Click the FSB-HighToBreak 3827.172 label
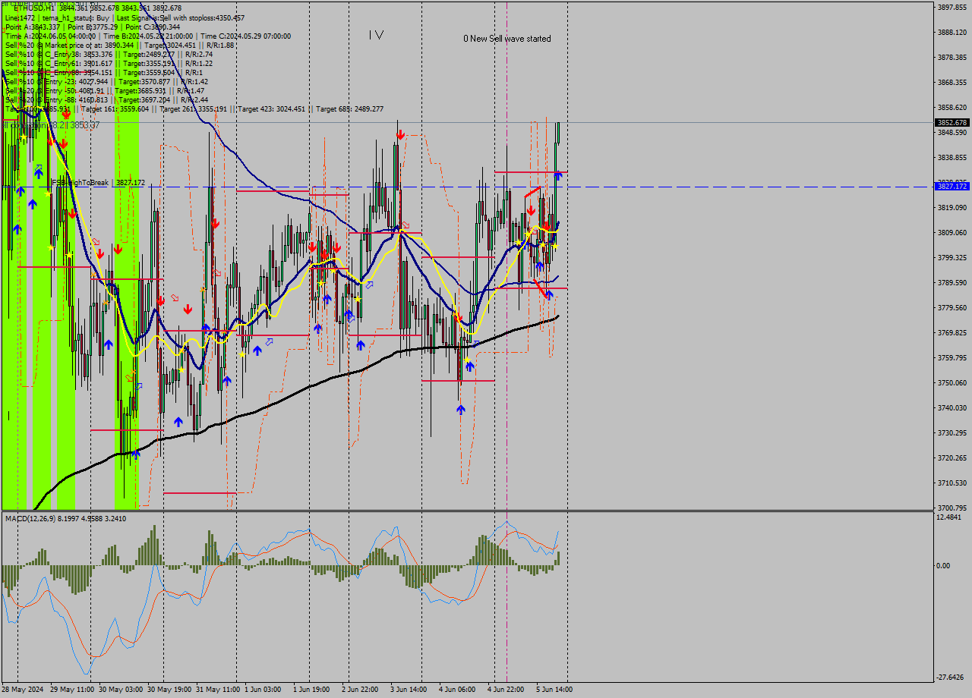Image resolution: width=972 pixels, height=698 pixels. [x=98, y=183]
